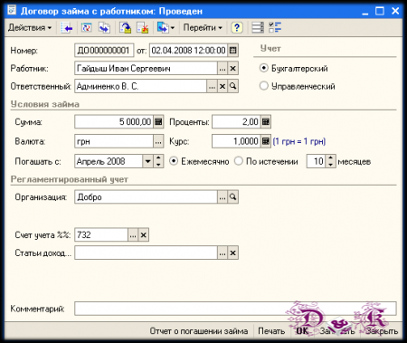Screen dimensions: 407x343
Task: Open selection list for Организация field
Action: pyautogui.click(x=222, y=197)
